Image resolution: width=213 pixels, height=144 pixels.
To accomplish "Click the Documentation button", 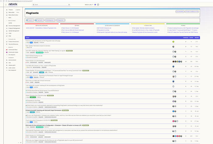I will pos(180,11).
